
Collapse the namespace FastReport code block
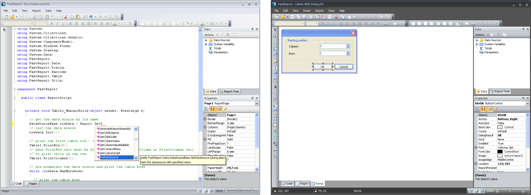tap(15, 89)
